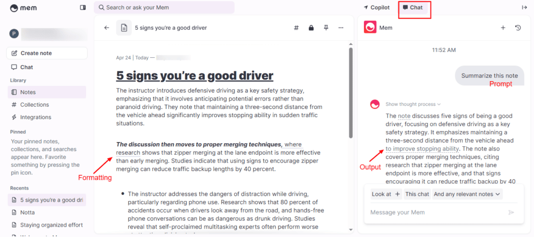This screenshot has height=237, width=534.
Task: Click the note's vertical scrollbar
Action: tap(351, 104)
